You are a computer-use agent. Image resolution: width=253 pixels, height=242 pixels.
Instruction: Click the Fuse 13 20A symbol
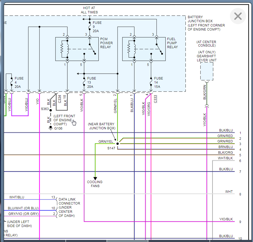84,82
